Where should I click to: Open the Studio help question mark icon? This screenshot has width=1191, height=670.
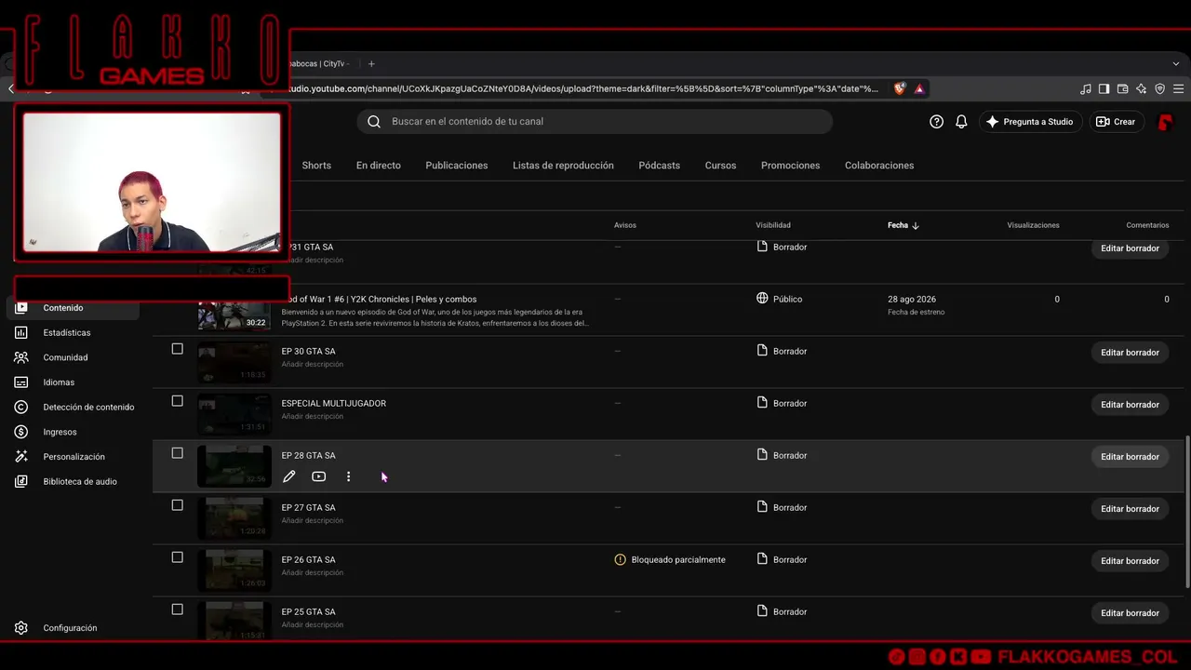(937, 121)
